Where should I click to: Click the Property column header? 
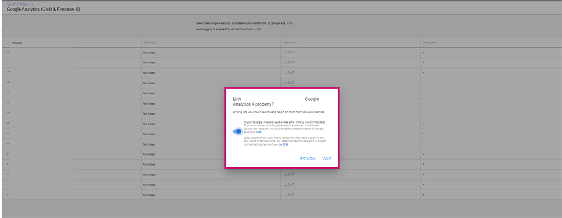pos(17,43)
